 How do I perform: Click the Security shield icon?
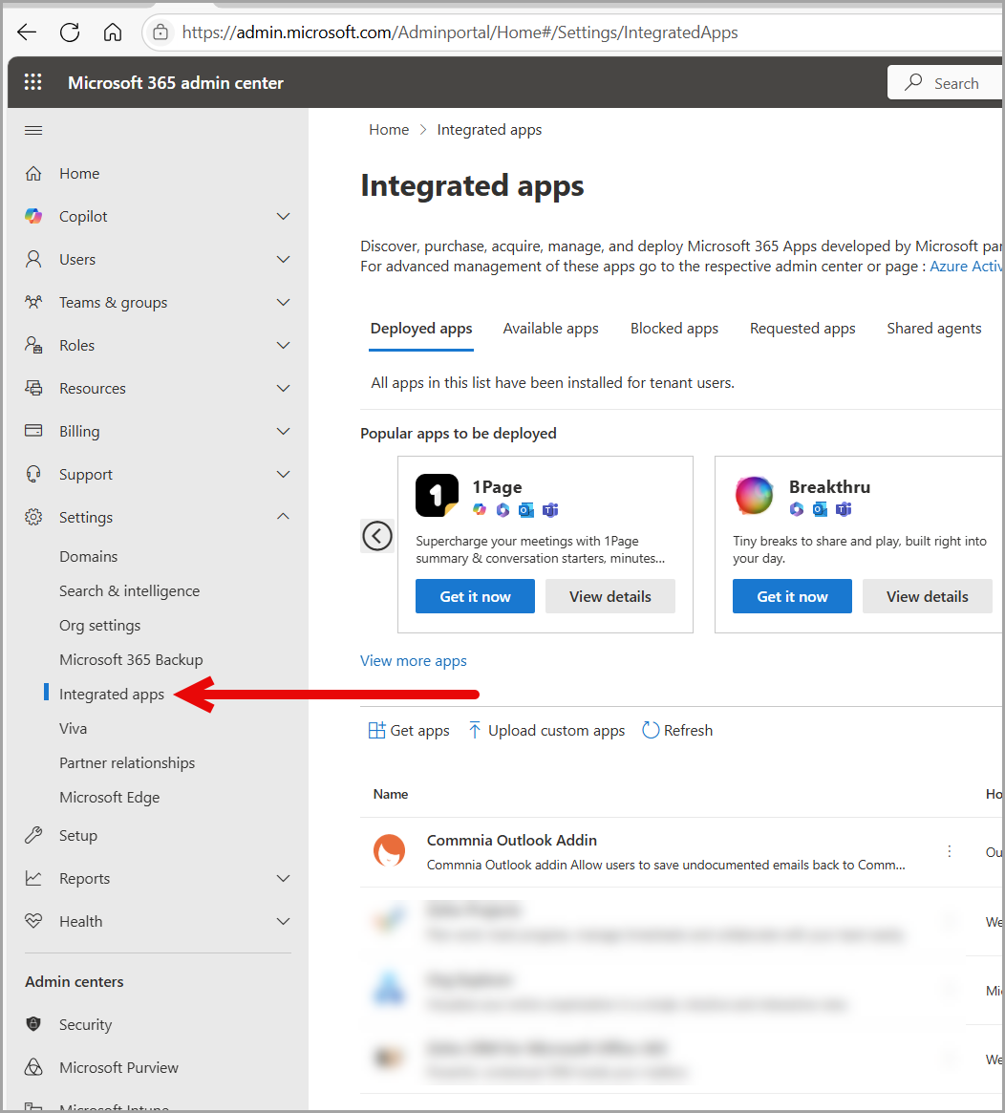coord(33,1023)
